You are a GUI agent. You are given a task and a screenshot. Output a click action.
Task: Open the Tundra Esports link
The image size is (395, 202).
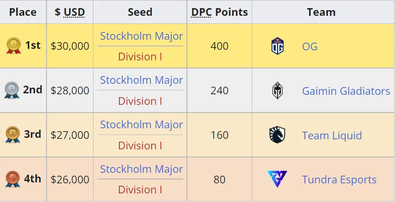339,180
